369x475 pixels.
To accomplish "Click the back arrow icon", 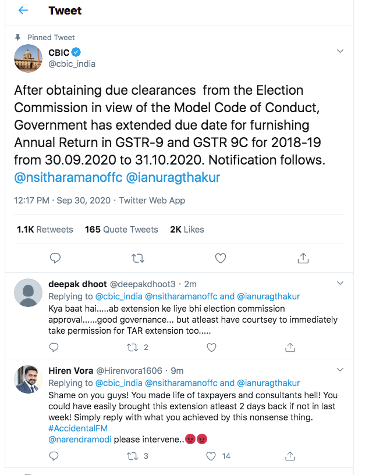I will point(23,11).
